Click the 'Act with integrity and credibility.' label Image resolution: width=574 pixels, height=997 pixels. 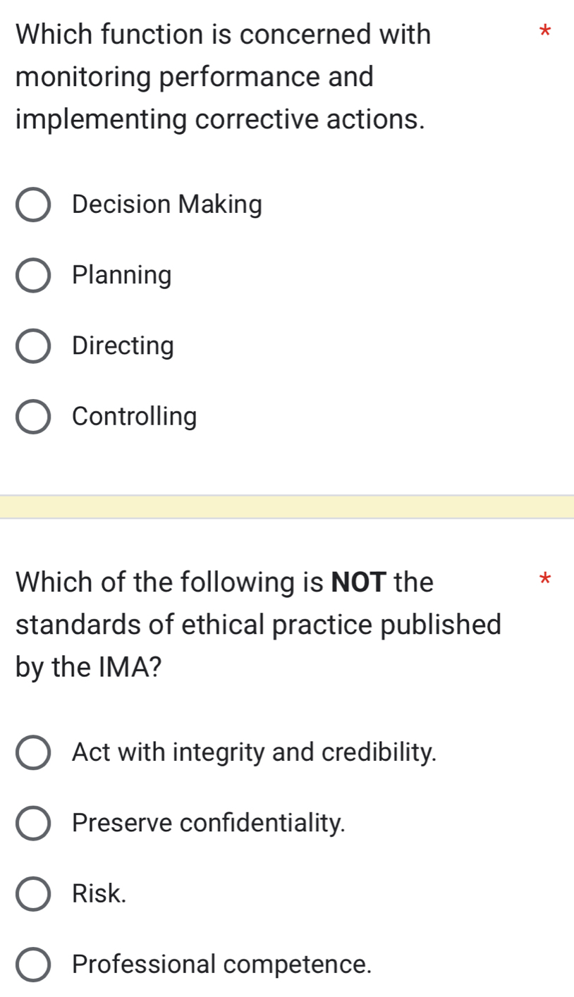254,753
